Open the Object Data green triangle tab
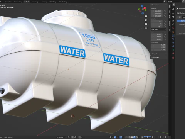Image resolution: width=185 pixels, height=139 pixels. click(173, 49)
